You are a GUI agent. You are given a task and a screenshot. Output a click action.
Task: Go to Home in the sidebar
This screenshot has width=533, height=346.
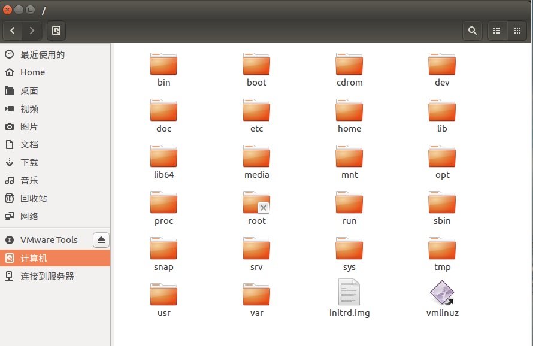click(55, 72)
